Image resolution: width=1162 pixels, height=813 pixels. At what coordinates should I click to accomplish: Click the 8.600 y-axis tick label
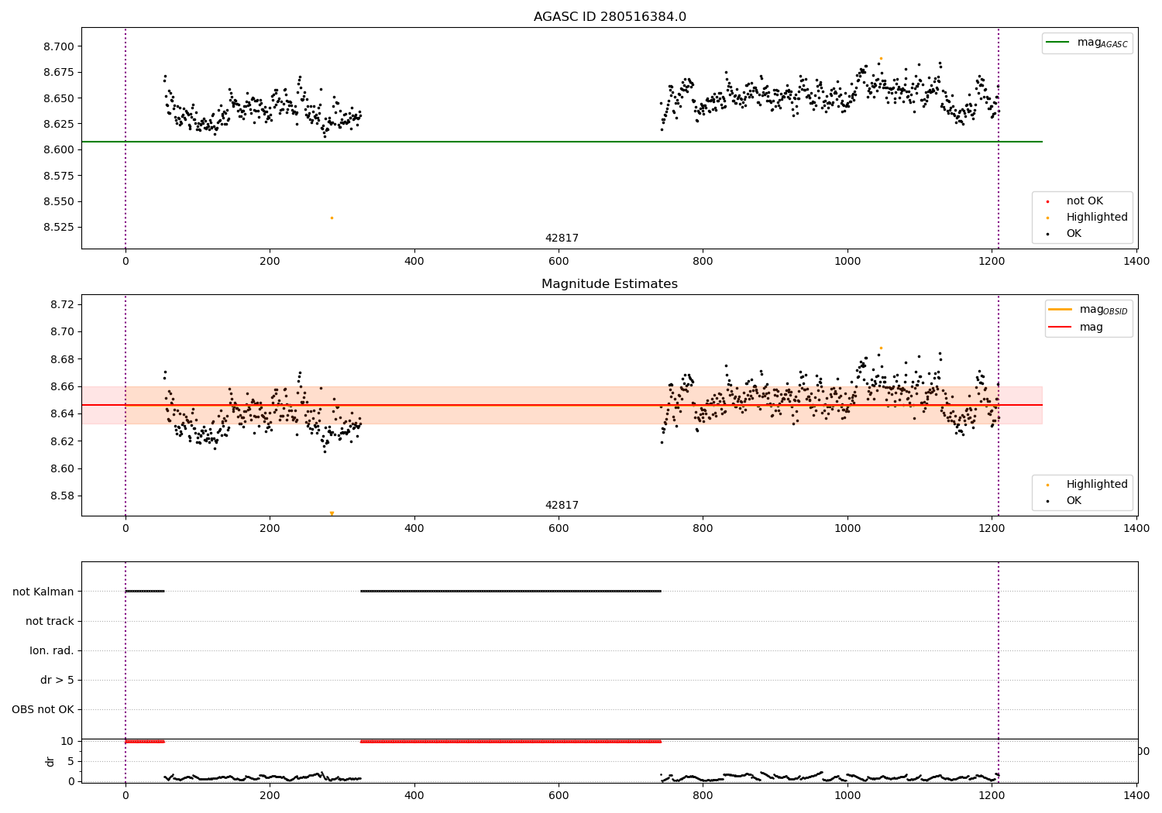tap(59, 149)
